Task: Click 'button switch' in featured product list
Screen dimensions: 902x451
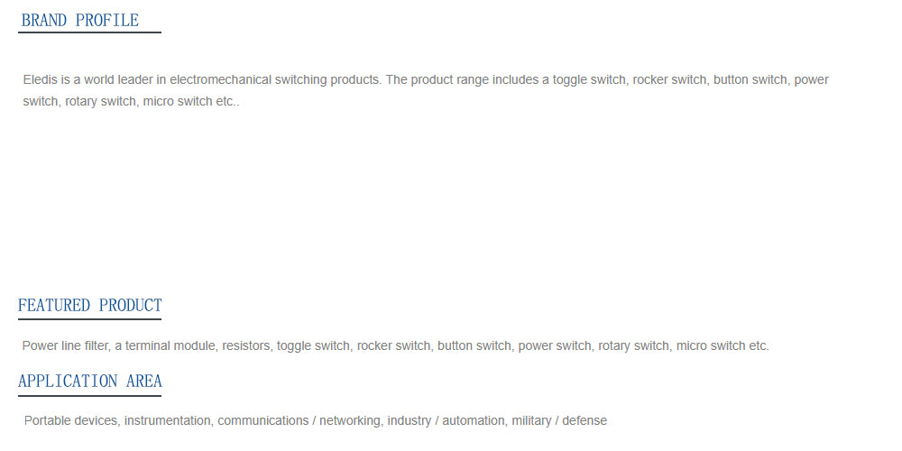Action: click(x=474, y=345)
